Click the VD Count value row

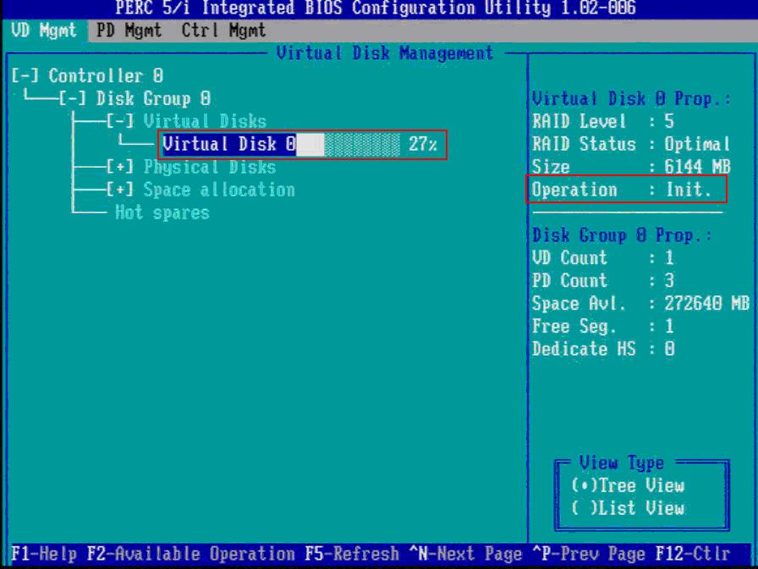tap(603, 258)
